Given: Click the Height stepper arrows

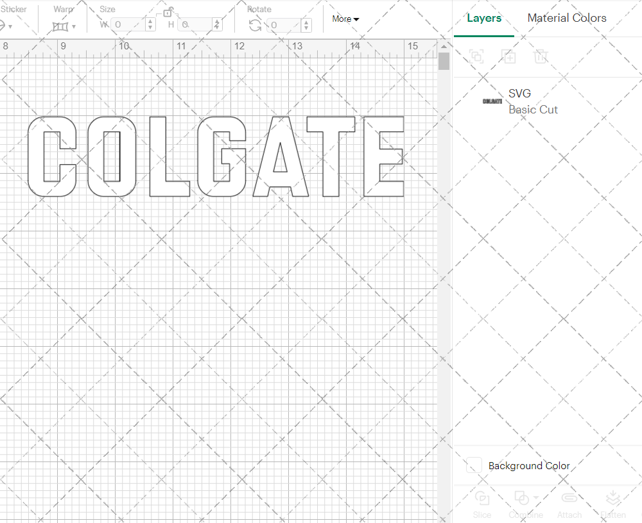Looking at the screenshot, I should point(217,24).
